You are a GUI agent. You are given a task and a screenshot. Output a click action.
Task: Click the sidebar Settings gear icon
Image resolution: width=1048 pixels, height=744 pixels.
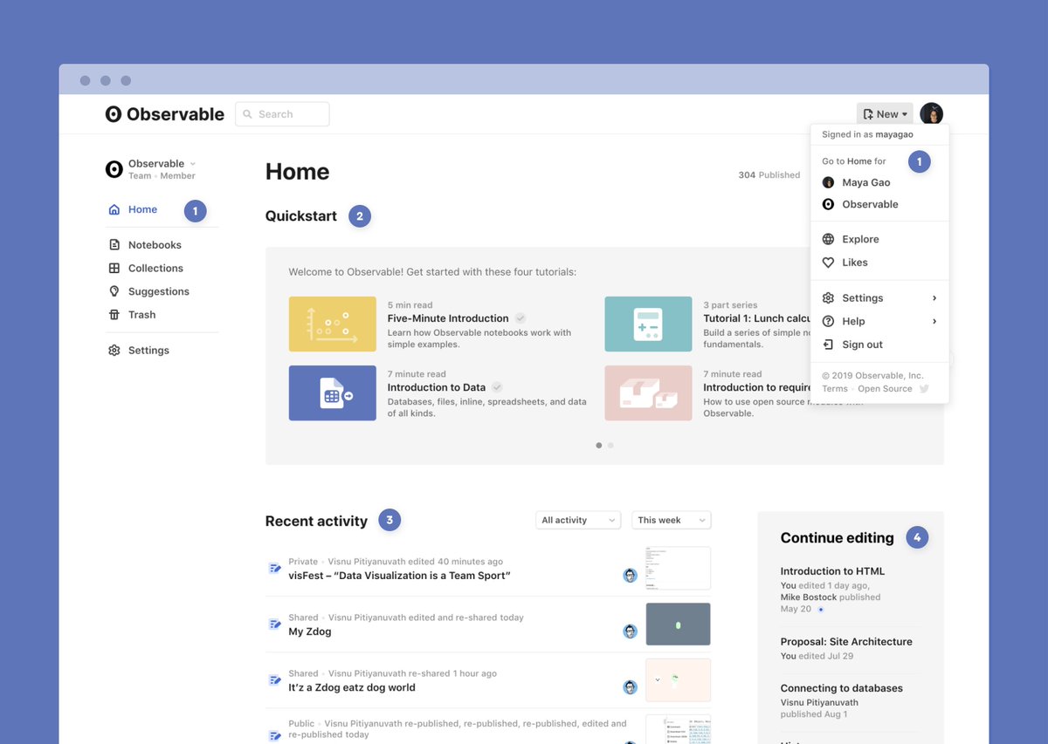click(x=114, y=351)
